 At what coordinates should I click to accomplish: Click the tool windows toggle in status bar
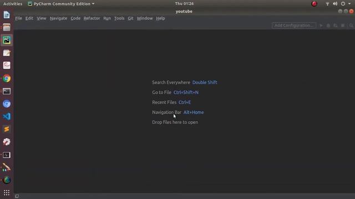coord(17,196)
